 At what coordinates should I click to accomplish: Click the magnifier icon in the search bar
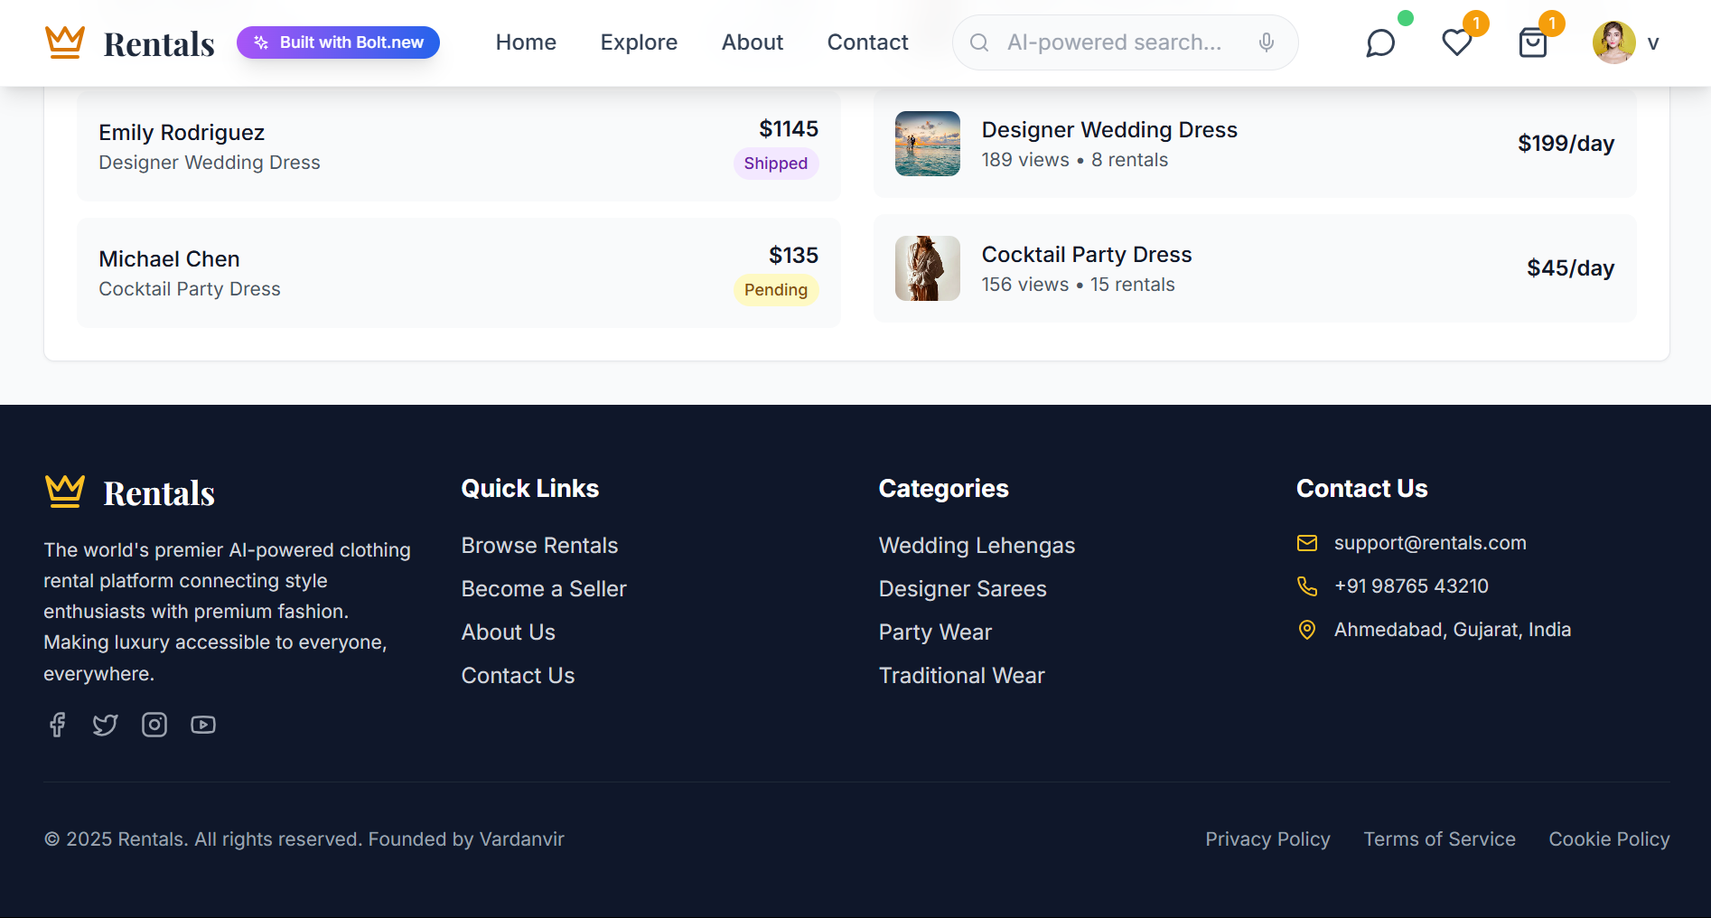(x=979, y=42)
